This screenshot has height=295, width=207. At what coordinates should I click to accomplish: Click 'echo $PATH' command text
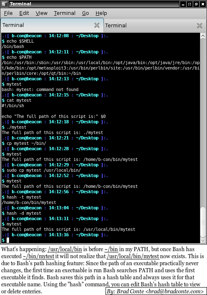[19, 57]
